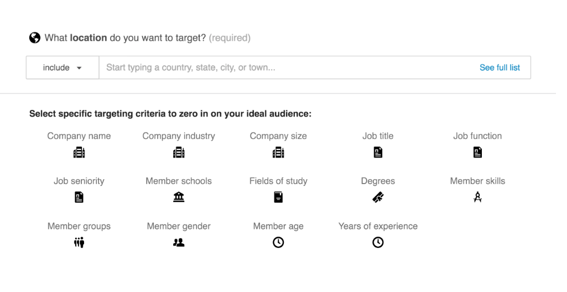Viewport: 567px width, 292px height.
Task: Click the Fields of study book icon
Action: click(x=278, y=197)
